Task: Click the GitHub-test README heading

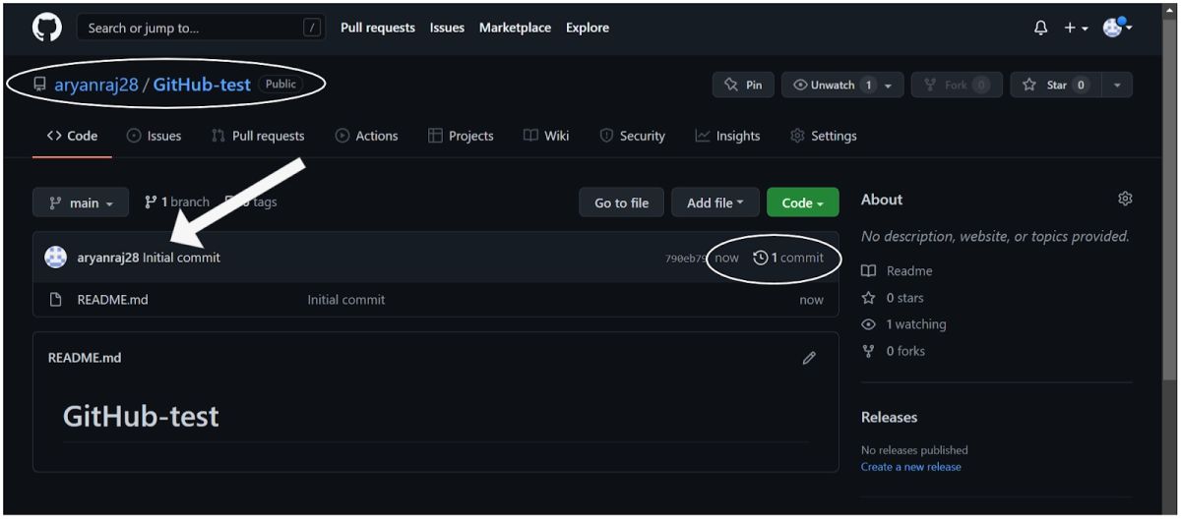Action: click(141, 416)
